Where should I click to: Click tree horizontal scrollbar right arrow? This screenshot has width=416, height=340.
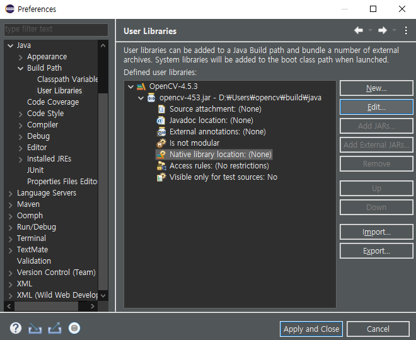pos(92,307)
